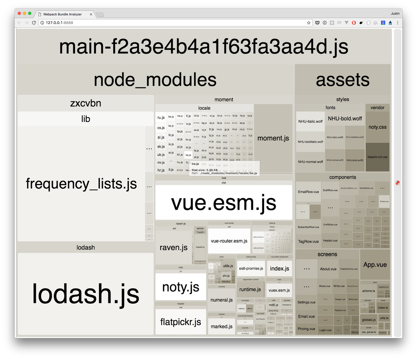
Task: Click the browser back arrow
Action: [19, 23]
